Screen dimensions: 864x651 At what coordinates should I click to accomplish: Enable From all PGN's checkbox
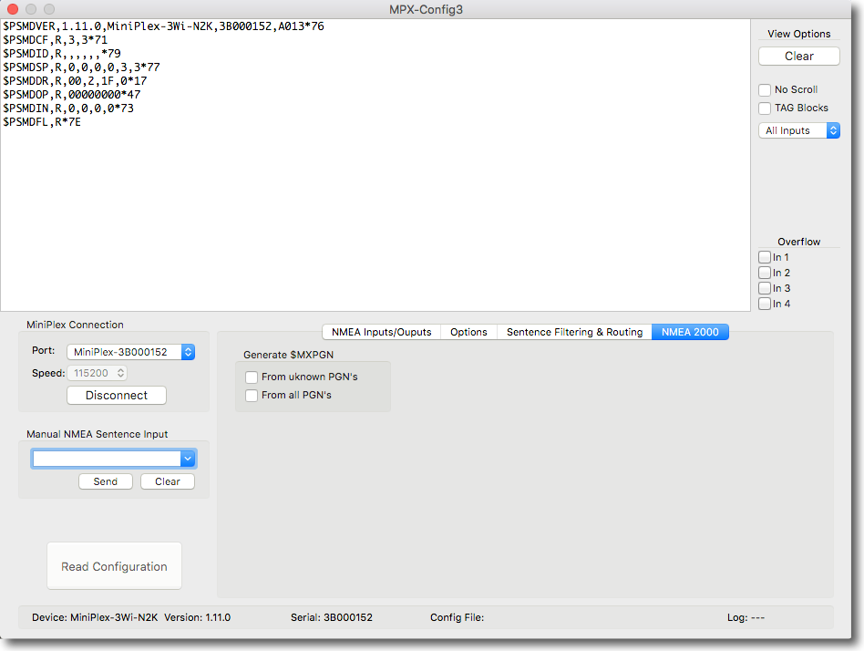(x=252, y=395)
